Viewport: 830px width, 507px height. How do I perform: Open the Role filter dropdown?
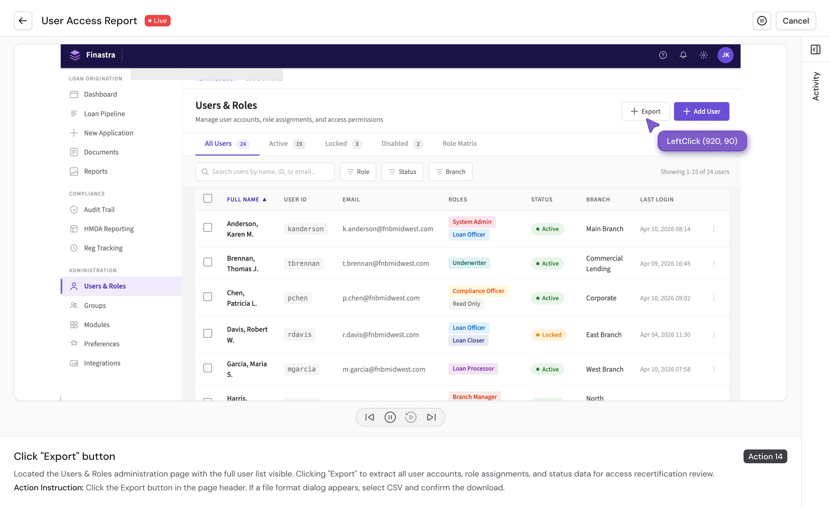pyautogui.click(x=358, y=172)
